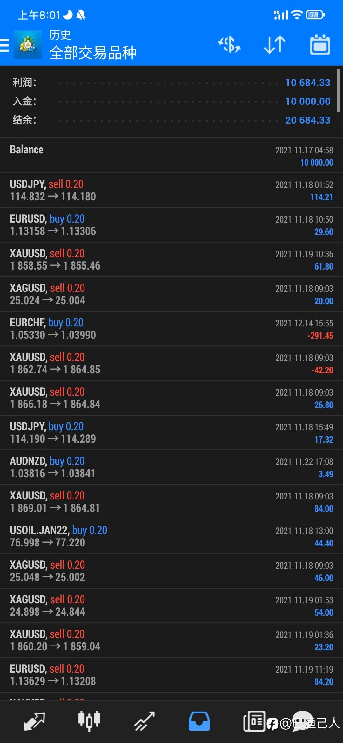343x743 pixels.
Task: Switch to the candlestick Chart tab
Action: [89, 721]
